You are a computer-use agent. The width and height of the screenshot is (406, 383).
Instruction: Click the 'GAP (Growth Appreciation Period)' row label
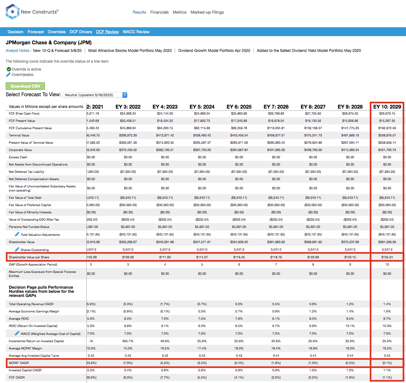[33, 265]
